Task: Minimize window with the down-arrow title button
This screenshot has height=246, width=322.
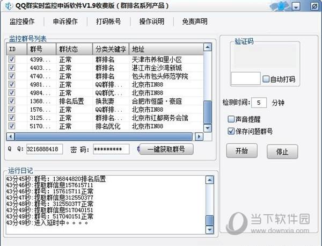Action: 296,7
